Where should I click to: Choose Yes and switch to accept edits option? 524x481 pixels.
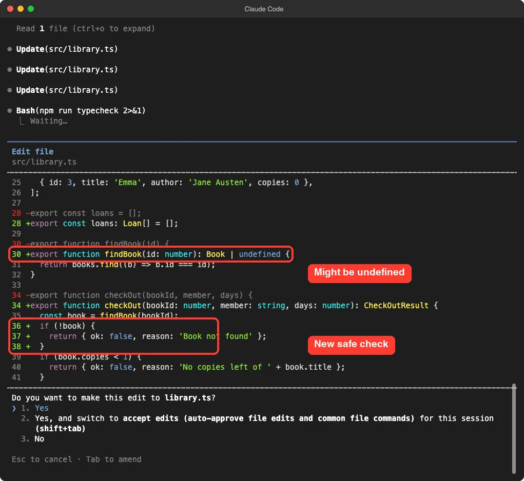[x=257, y=423]
